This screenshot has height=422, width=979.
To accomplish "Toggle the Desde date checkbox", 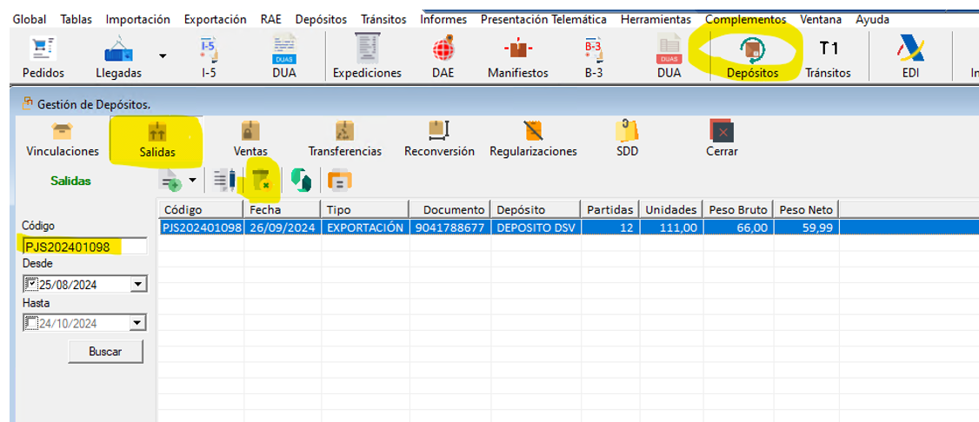I will tap(31, 284).
